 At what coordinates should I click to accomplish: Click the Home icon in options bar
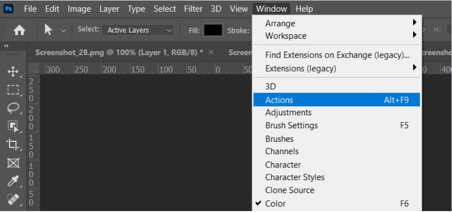click(x=19, y=30)
